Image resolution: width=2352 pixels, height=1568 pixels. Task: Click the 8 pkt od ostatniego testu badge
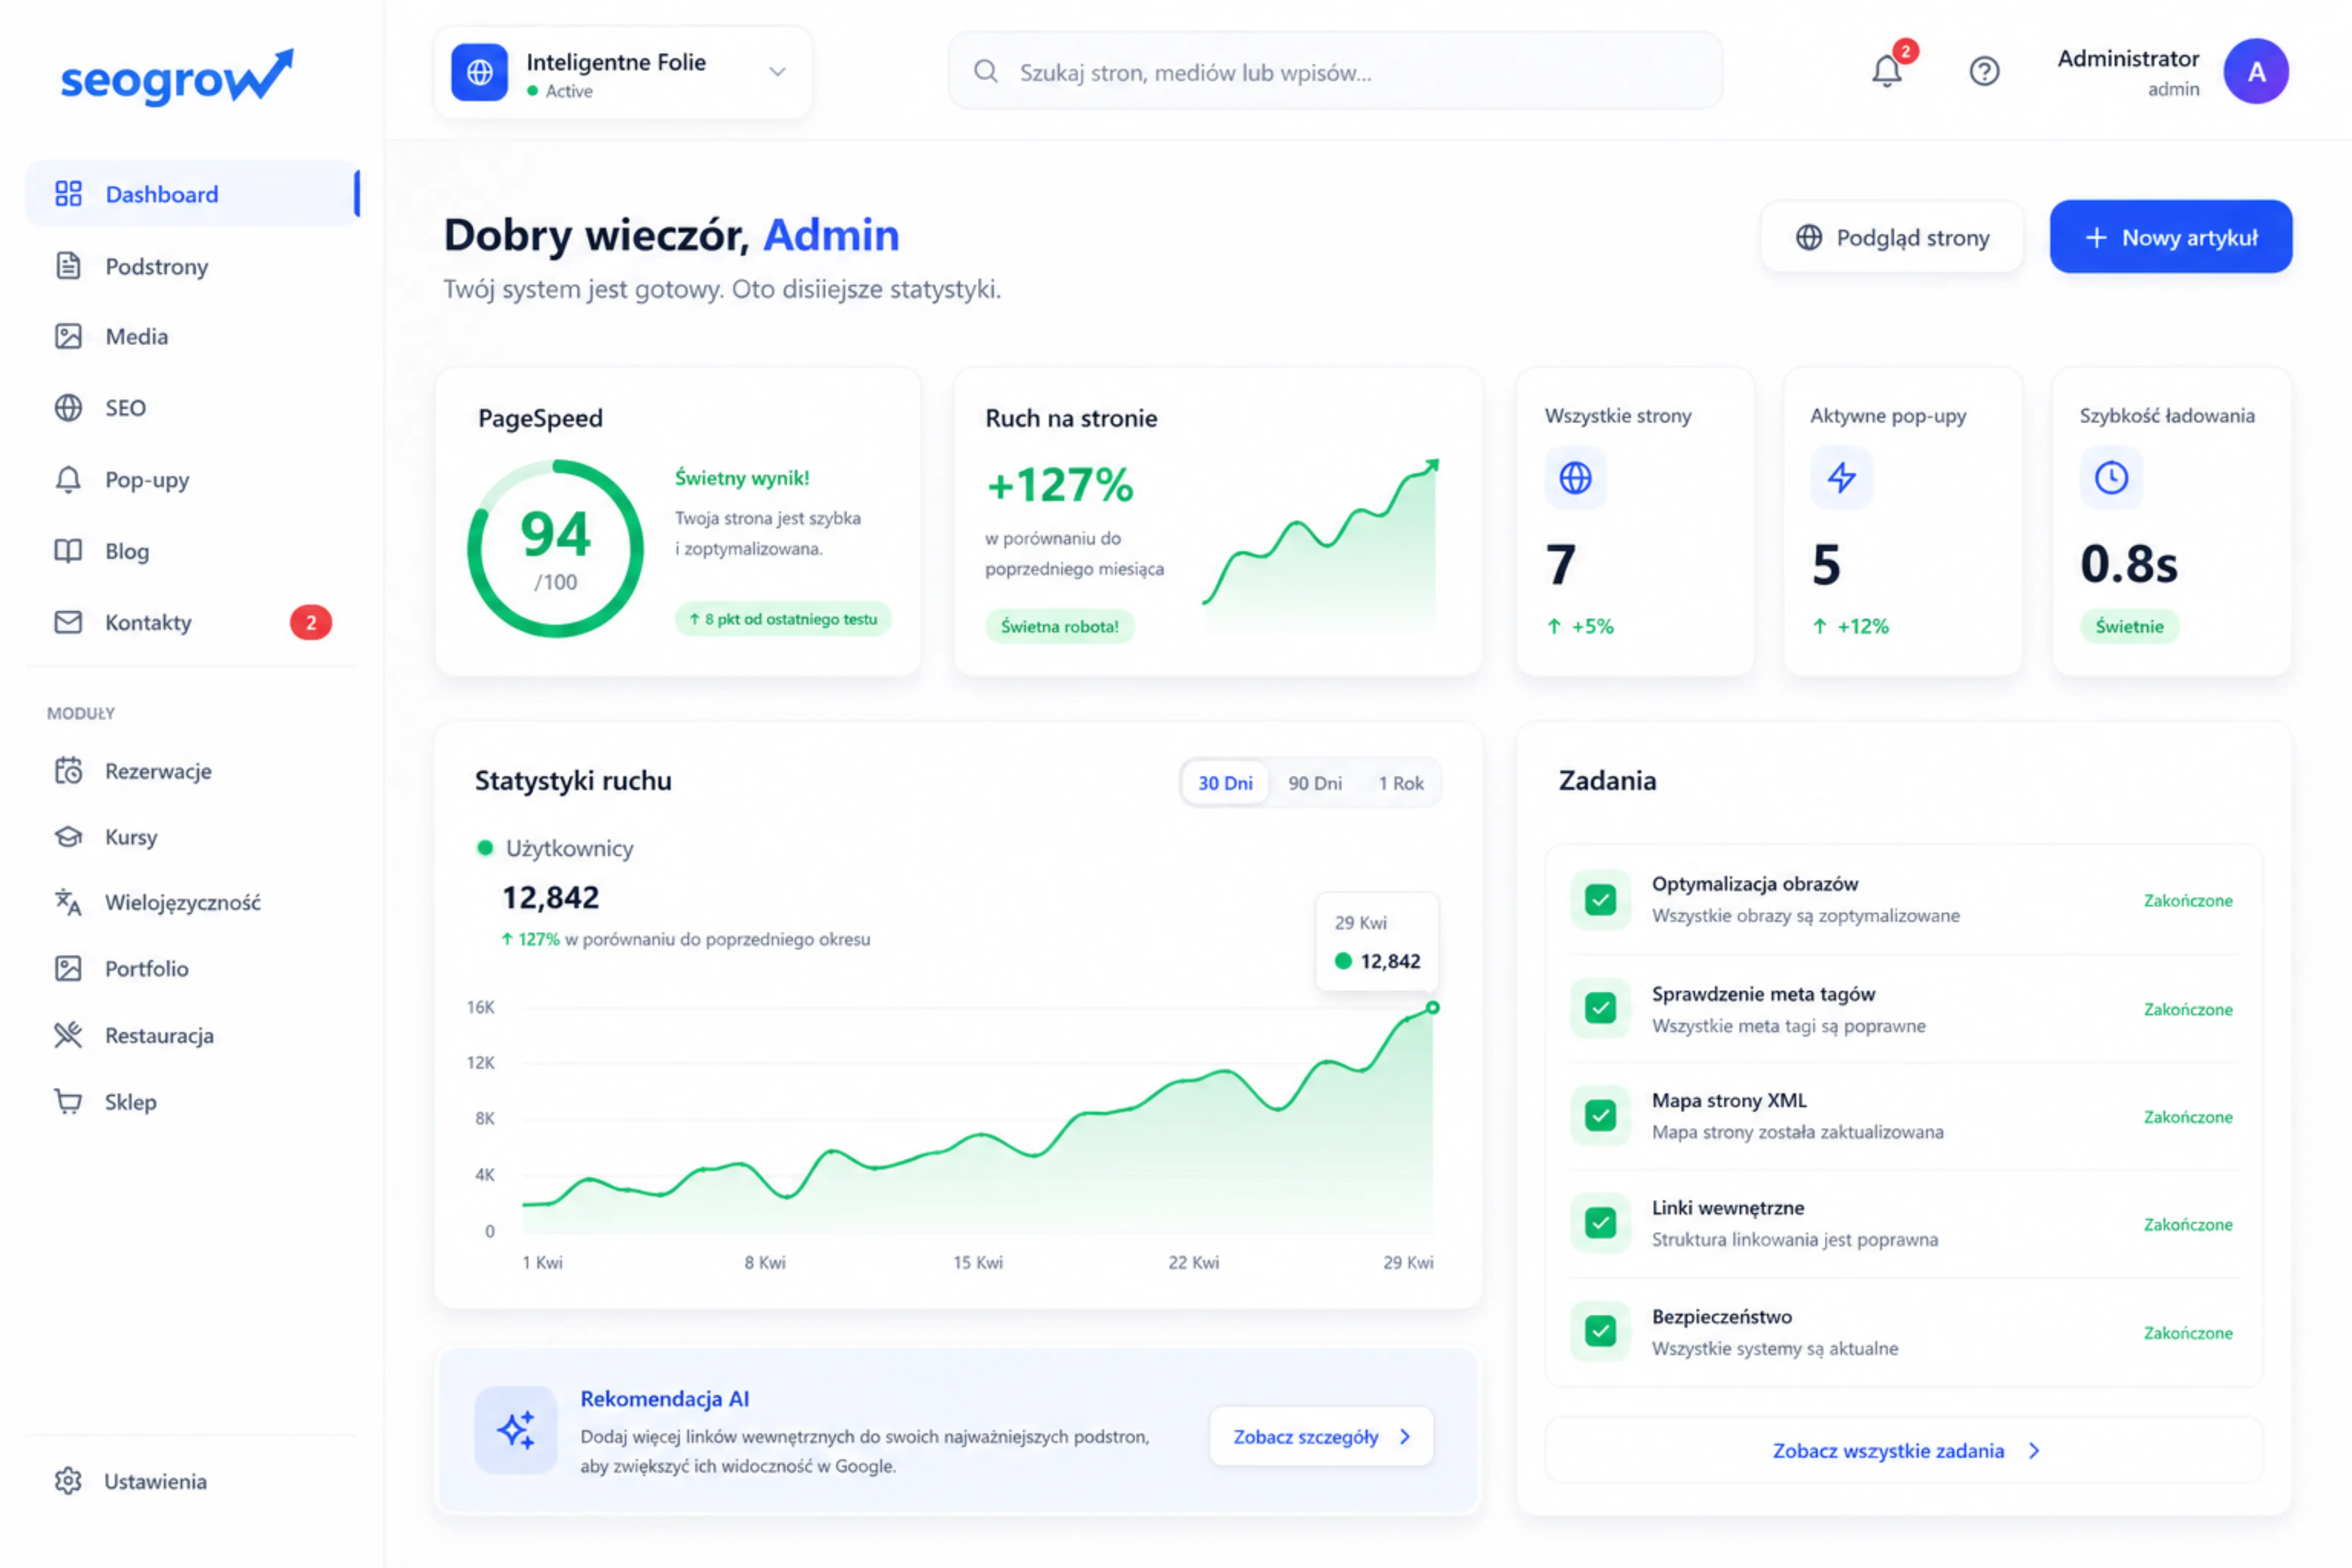(783, 619)
